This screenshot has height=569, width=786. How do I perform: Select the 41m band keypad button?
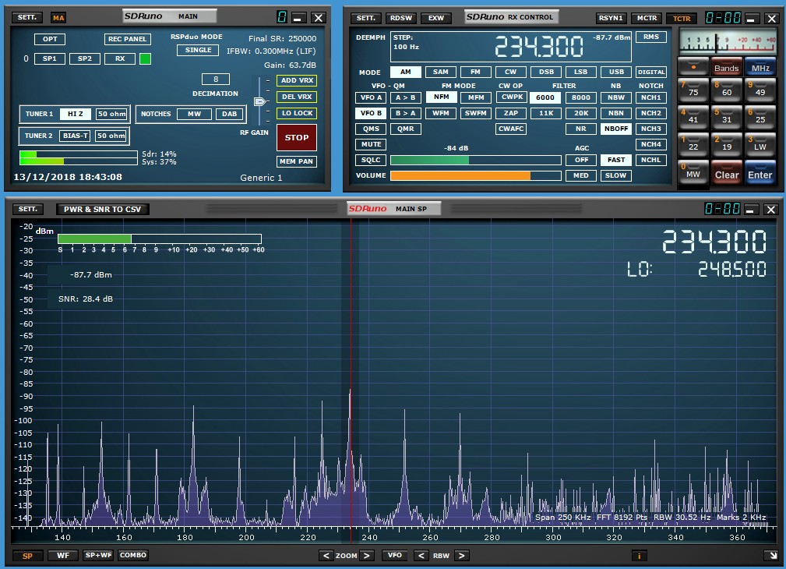(x=693, y=117)
